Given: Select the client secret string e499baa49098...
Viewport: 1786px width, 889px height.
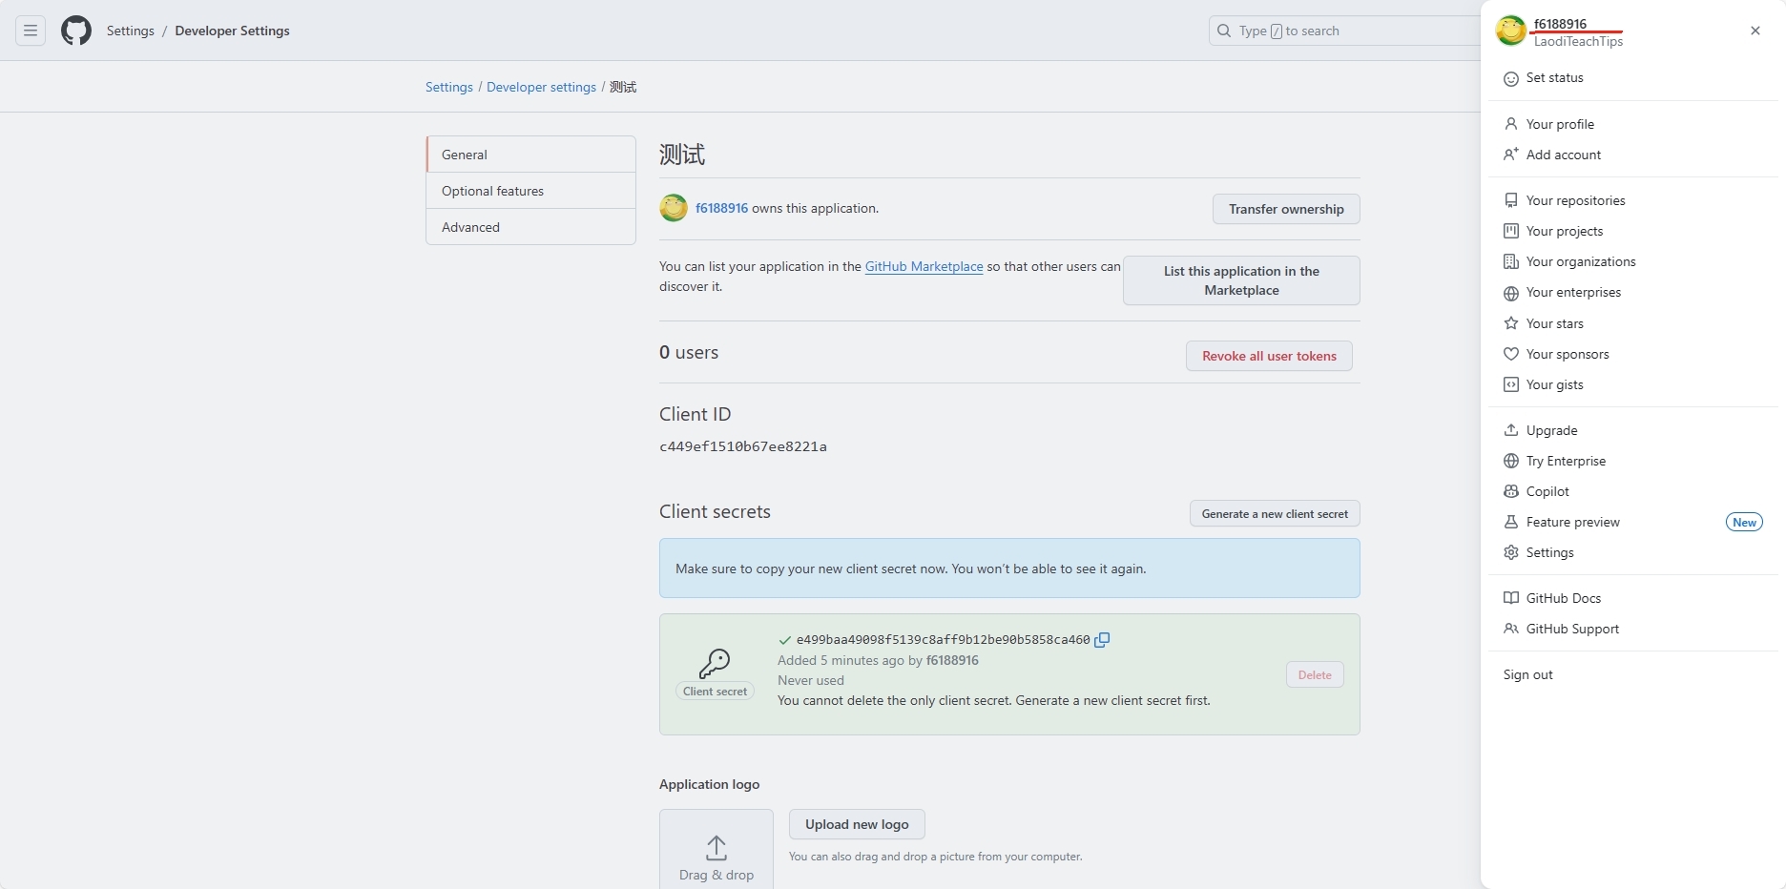Looking at the screenshot, I should [x=943, y=640].
